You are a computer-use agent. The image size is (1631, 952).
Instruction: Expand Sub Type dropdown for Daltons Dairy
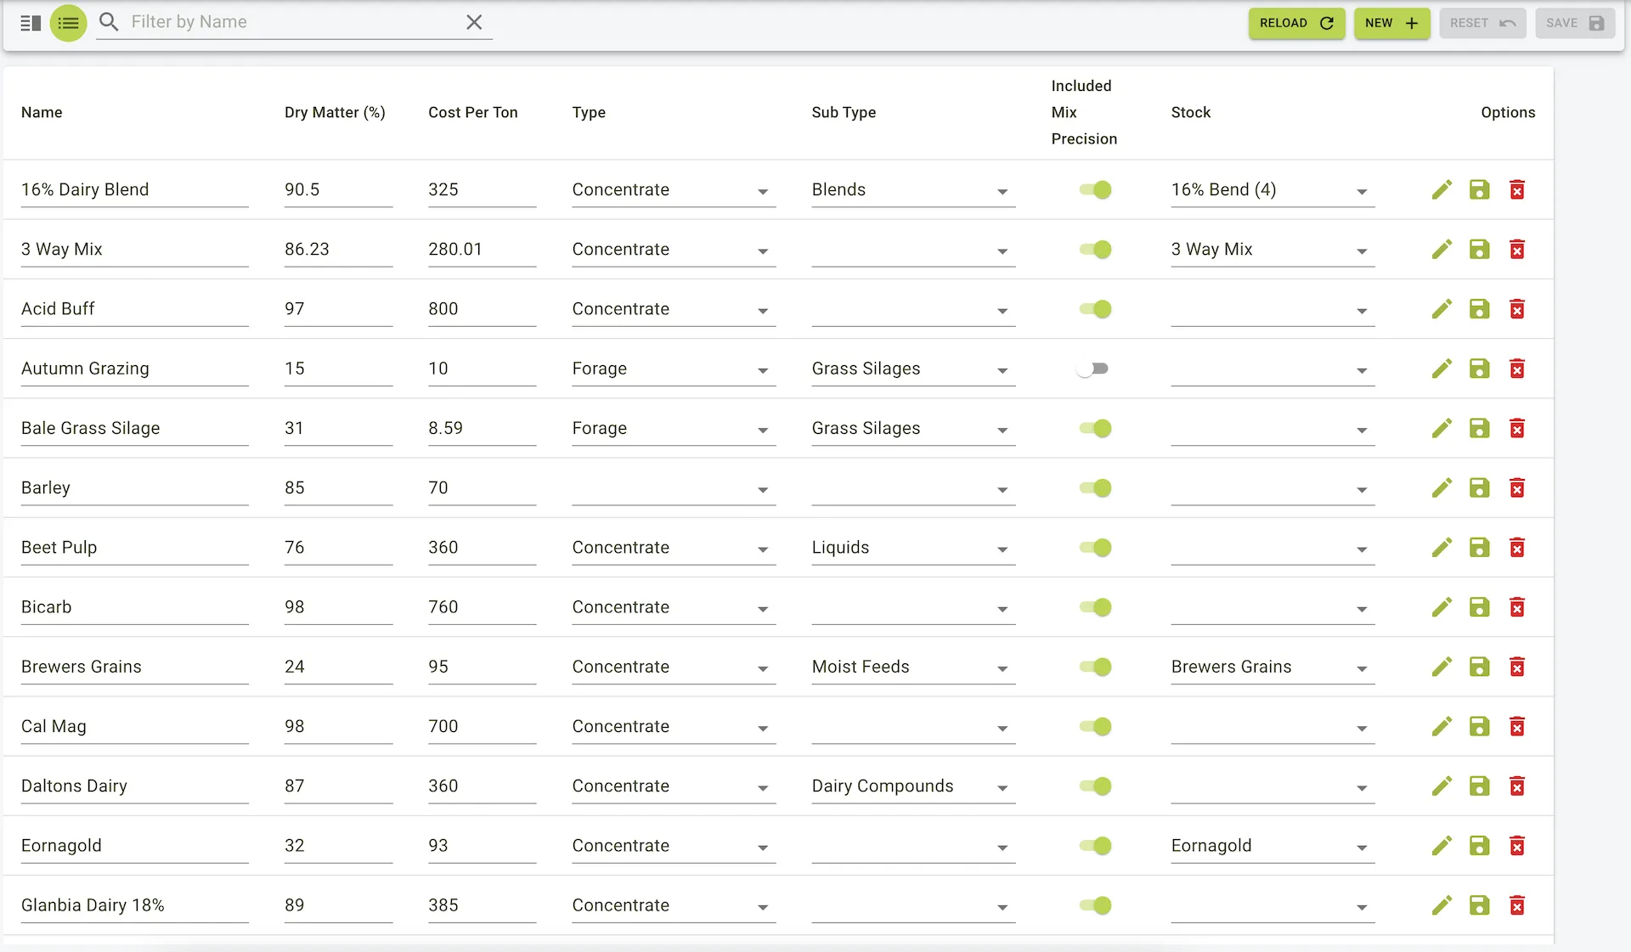912,786
